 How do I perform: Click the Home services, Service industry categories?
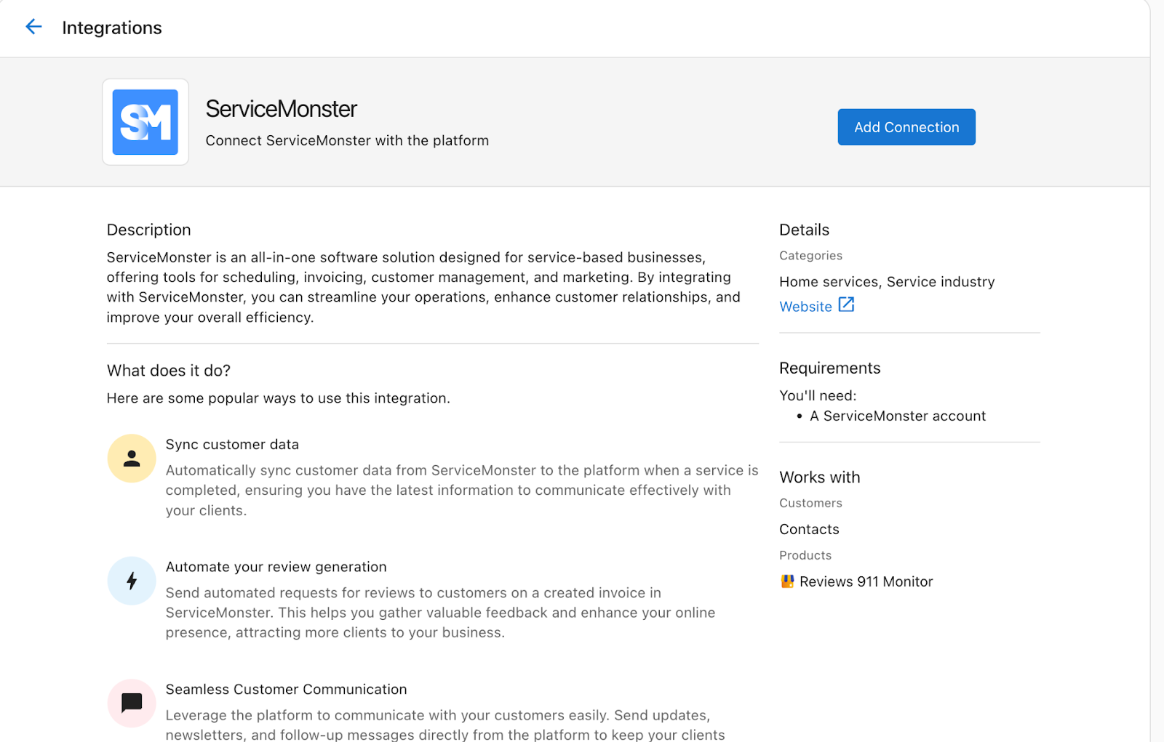(887, 281)
